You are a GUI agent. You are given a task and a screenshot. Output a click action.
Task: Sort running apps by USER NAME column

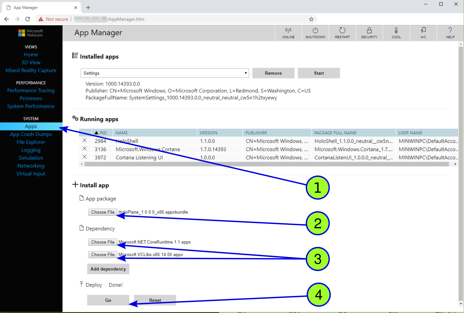click(x=427, y=133)
